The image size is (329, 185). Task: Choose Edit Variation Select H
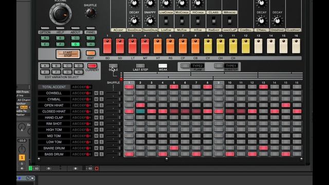(79, 72)
